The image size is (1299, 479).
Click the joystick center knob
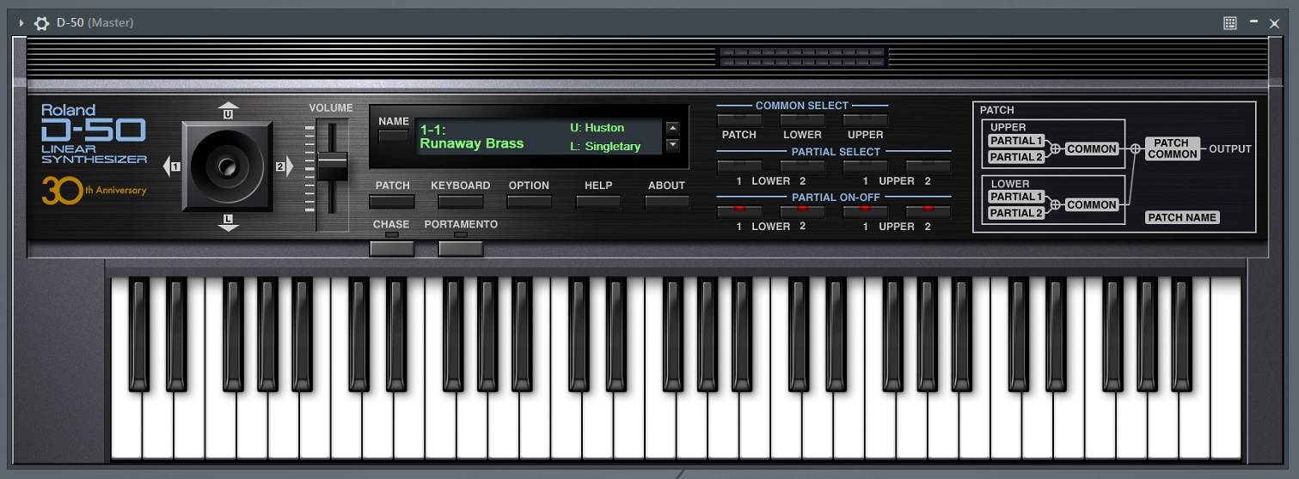[x=228, y=167]
